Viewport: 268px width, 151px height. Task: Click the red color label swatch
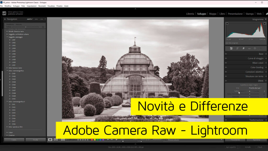coord(92,140)
